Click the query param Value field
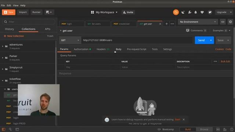235x132 pixels. (x=148, y=67)
